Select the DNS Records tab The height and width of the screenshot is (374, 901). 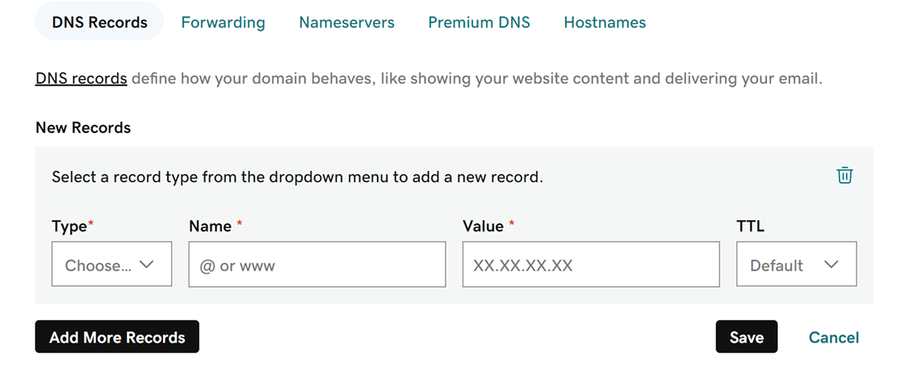tap(99, 23)
